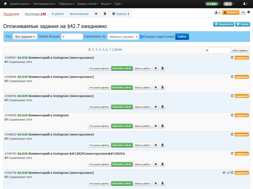
Task: Switch to Выполненные tab
Action: [x=79, y=14]
